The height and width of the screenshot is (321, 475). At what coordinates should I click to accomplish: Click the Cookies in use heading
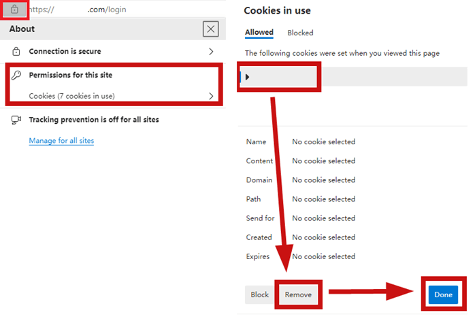tap(277, 11)
